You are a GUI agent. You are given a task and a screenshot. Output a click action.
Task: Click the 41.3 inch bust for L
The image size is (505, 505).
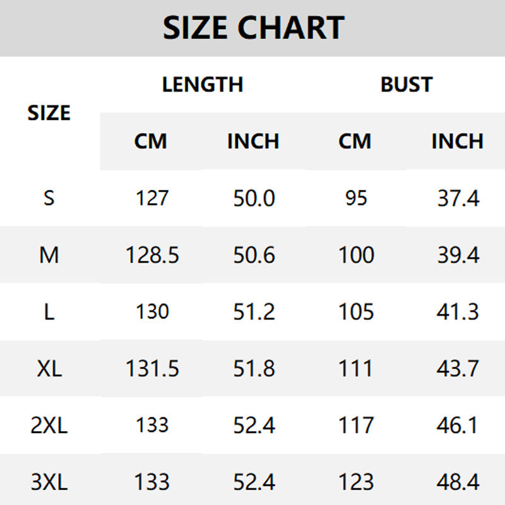(x=458, y=312)
